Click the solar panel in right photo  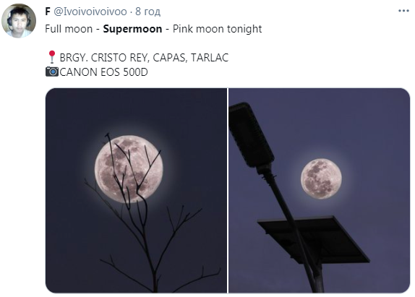pyautogui.click(x=314, y=239)
